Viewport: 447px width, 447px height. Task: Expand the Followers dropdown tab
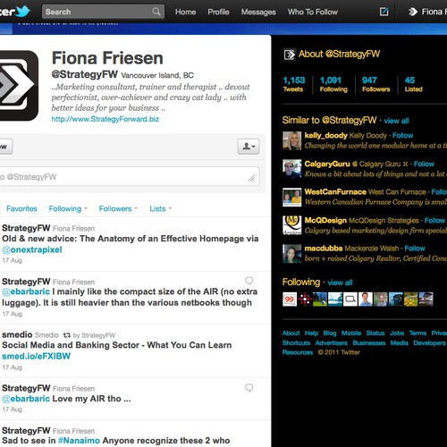(x=118, y=208)
